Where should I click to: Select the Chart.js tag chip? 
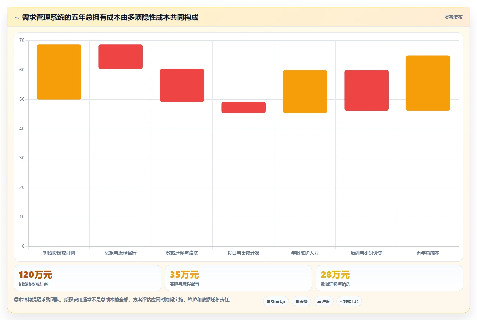tap(276, 301)
